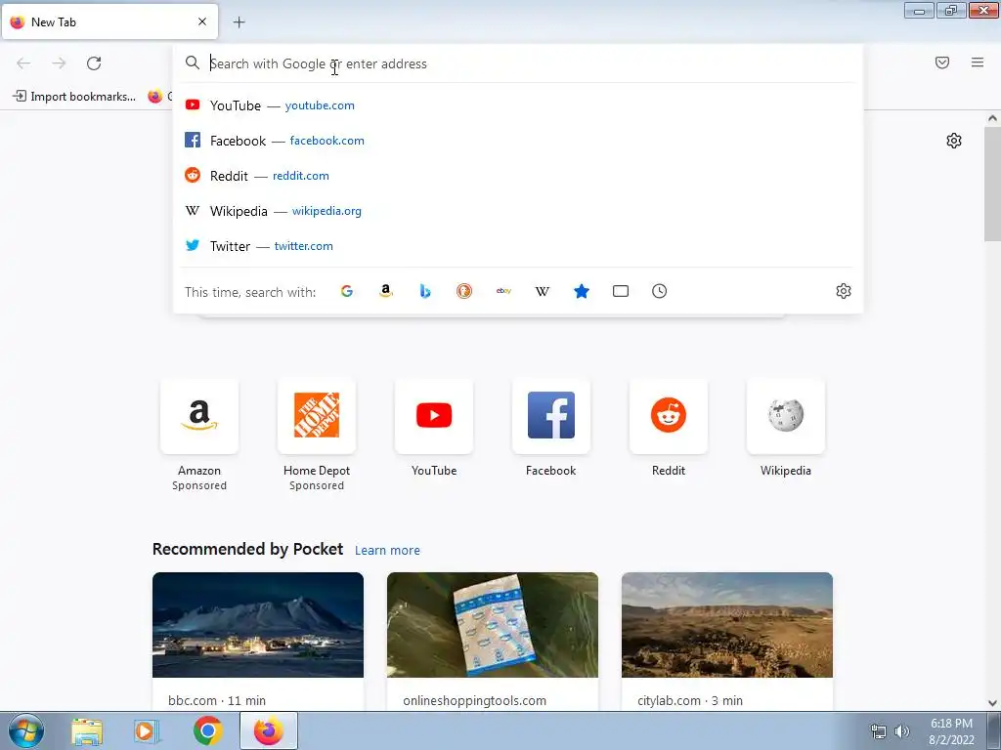Choose Twitter twitter.com suggestion
Viewport: 1001px width, 750px height.
518,245
